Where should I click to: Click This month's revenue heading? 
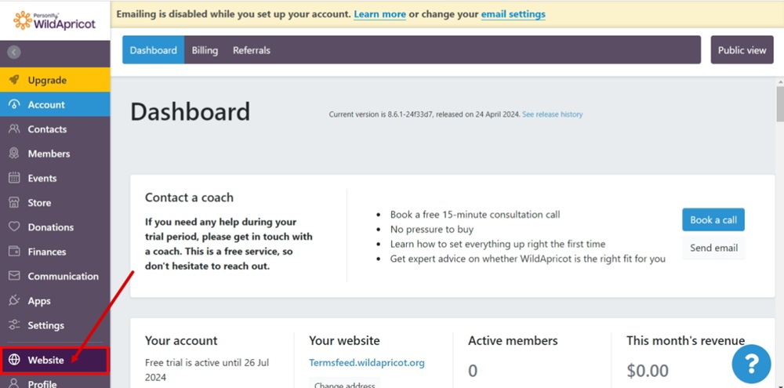[685, 341]
